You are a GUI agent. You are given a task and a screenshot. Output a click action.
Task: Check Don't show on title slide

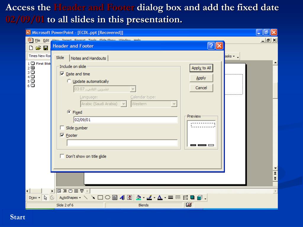pyautogui.click(x=62, y=156)
